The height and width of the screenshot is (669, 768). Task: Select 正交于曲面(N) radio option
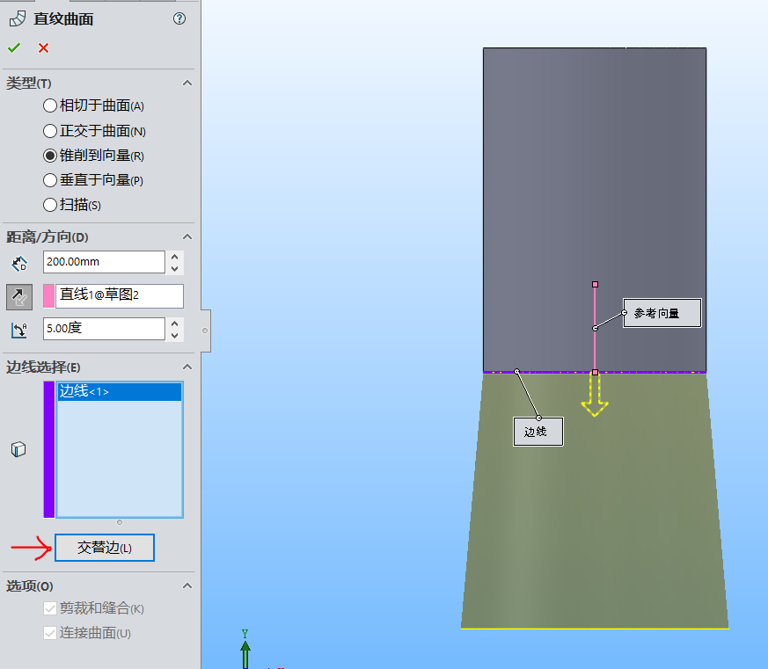[50, 131]
